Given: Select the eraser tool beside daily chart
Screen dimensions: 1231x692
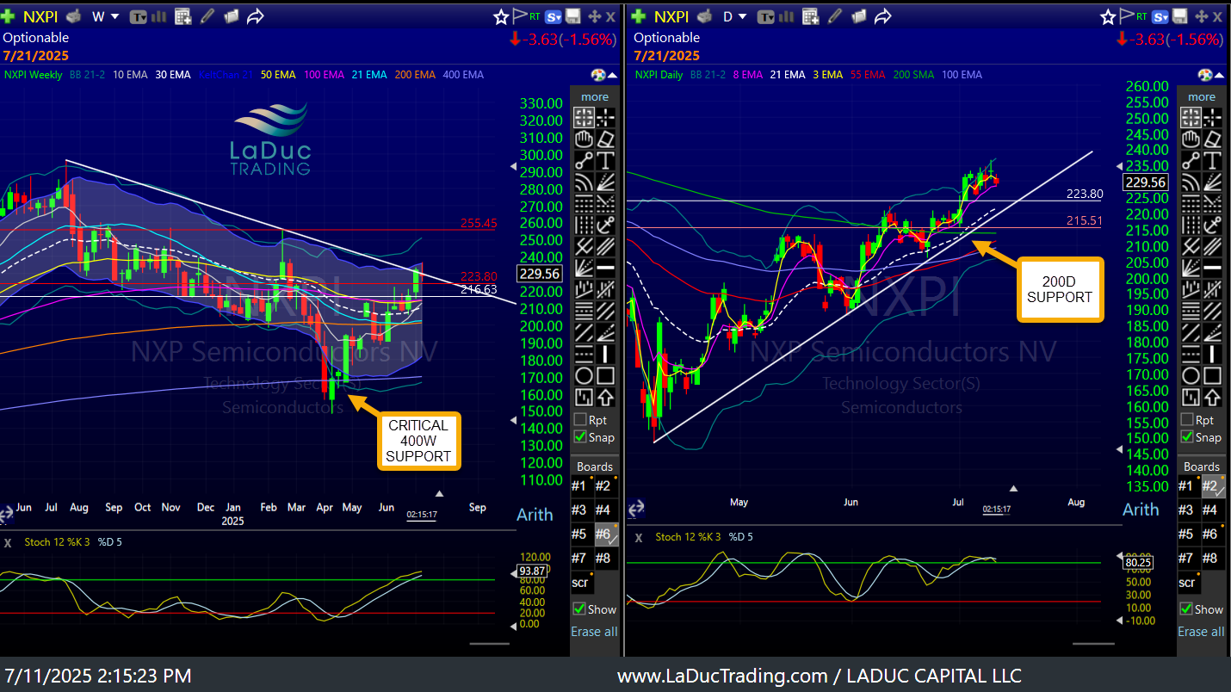Looking at the screenshot, I should [x=1212, y=139].
